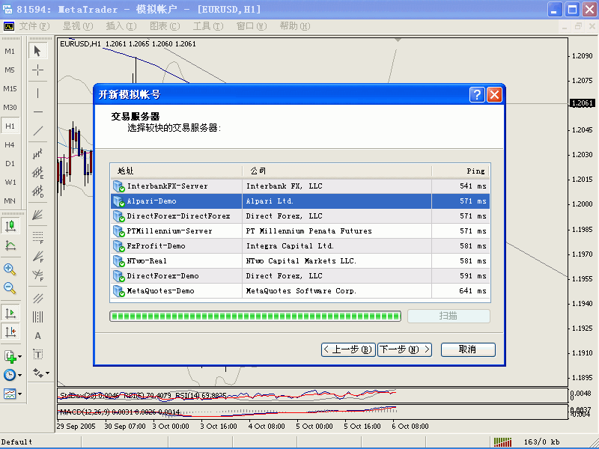
Task: Open the 帮助(H) menu
Action: (295, 26)
